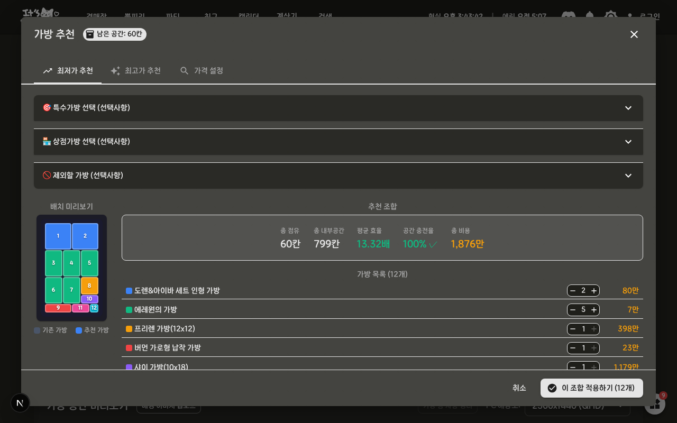The width and height of the screenshot is (677, 423).
Task: Click the blue swatch beside 도렌&아이바 세트 인형 가방
Action: tap(129, 291)
